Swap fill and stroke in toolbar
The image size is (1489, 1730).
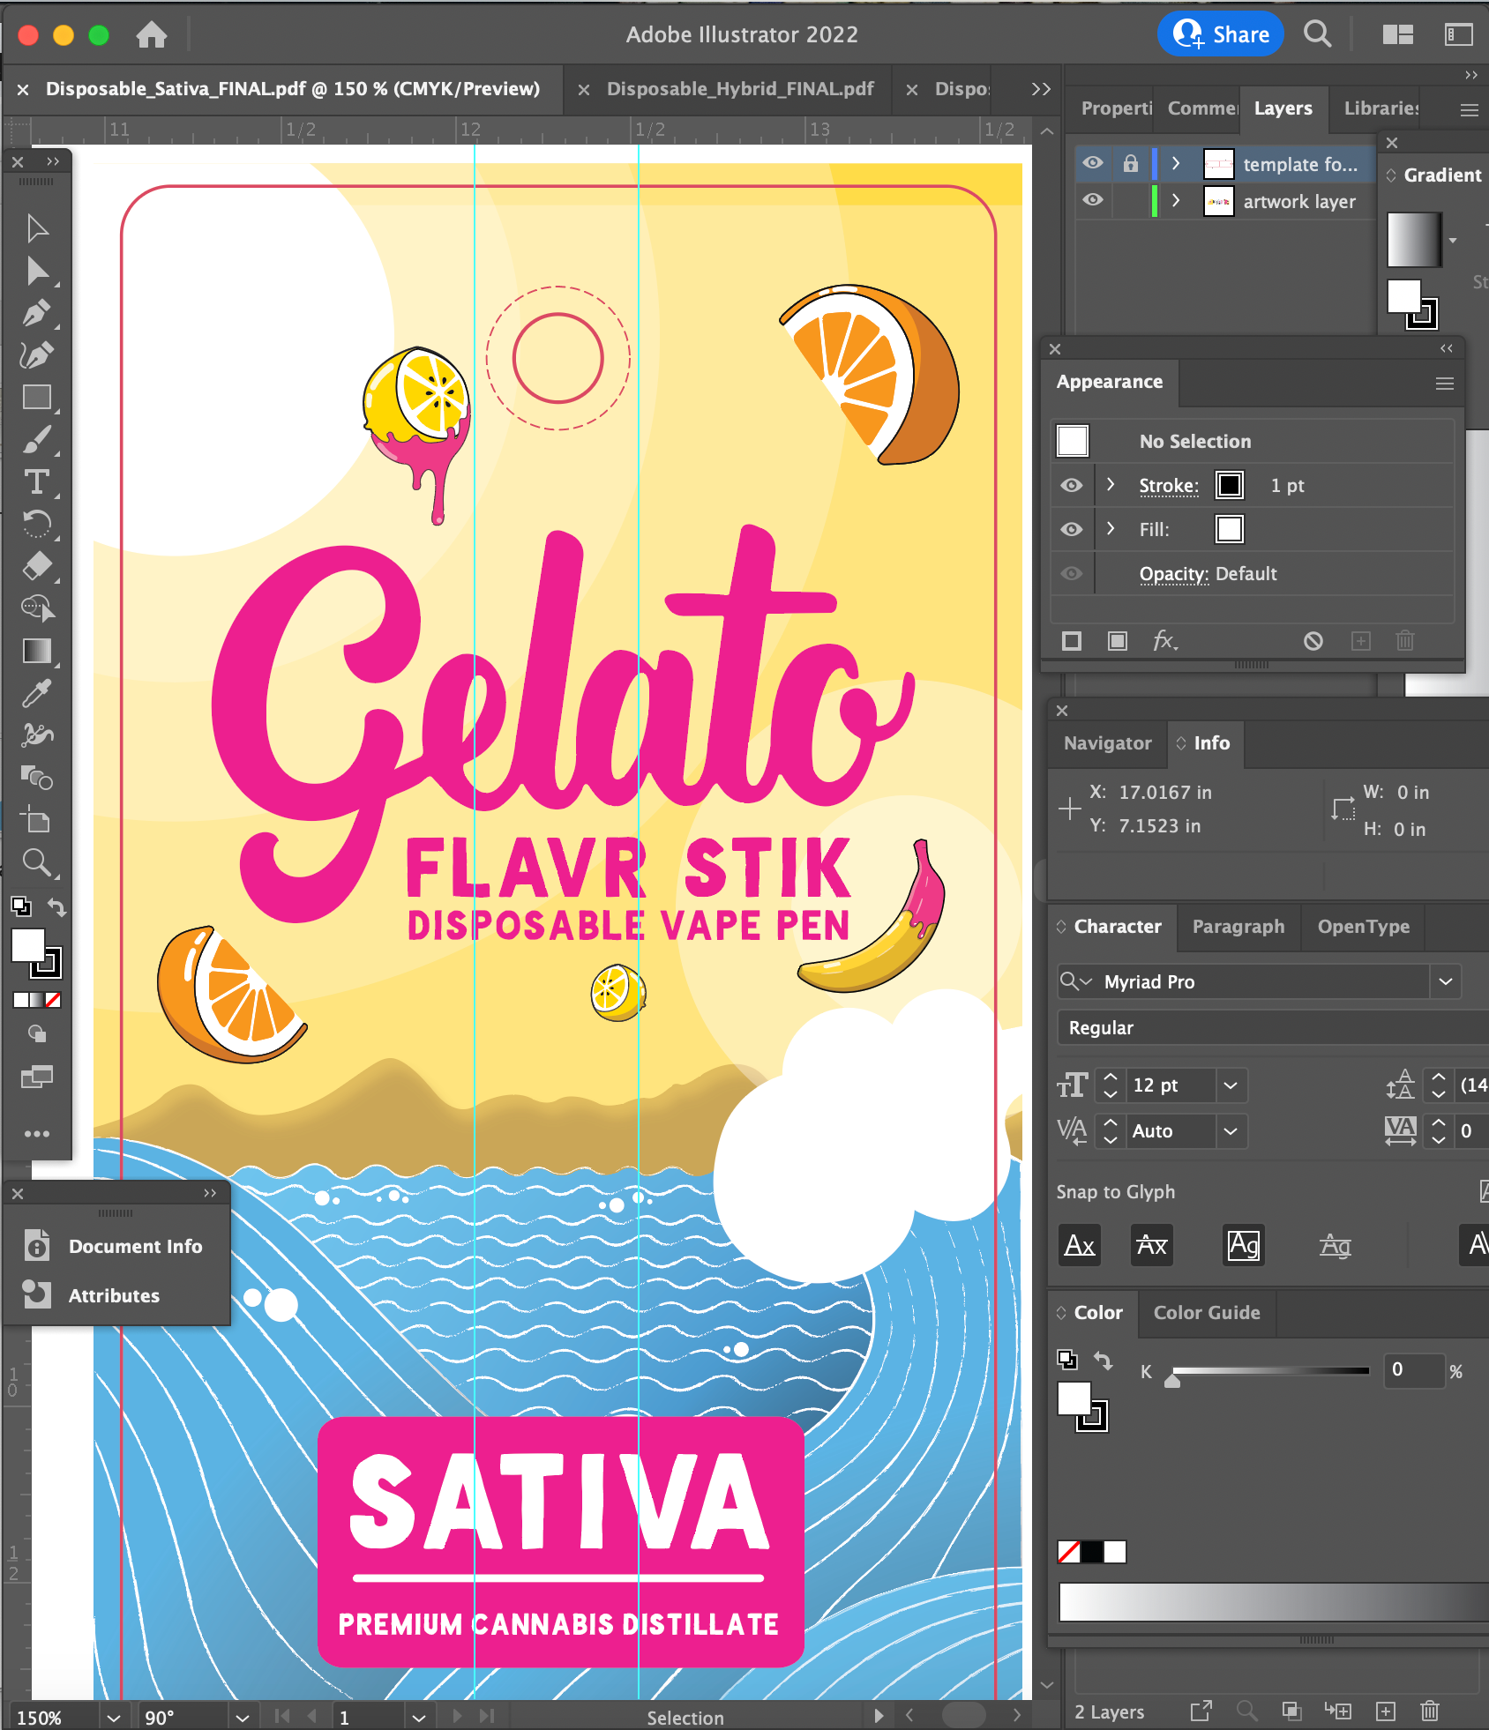[57, 906]
